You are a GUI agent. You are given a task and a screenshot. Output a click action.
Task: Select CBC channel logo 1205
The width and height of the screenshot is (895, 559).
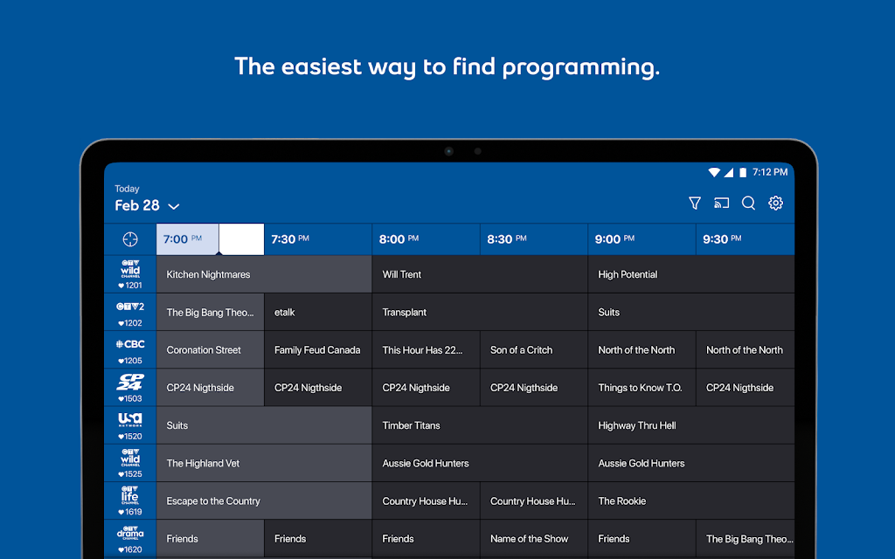point(130,344)
